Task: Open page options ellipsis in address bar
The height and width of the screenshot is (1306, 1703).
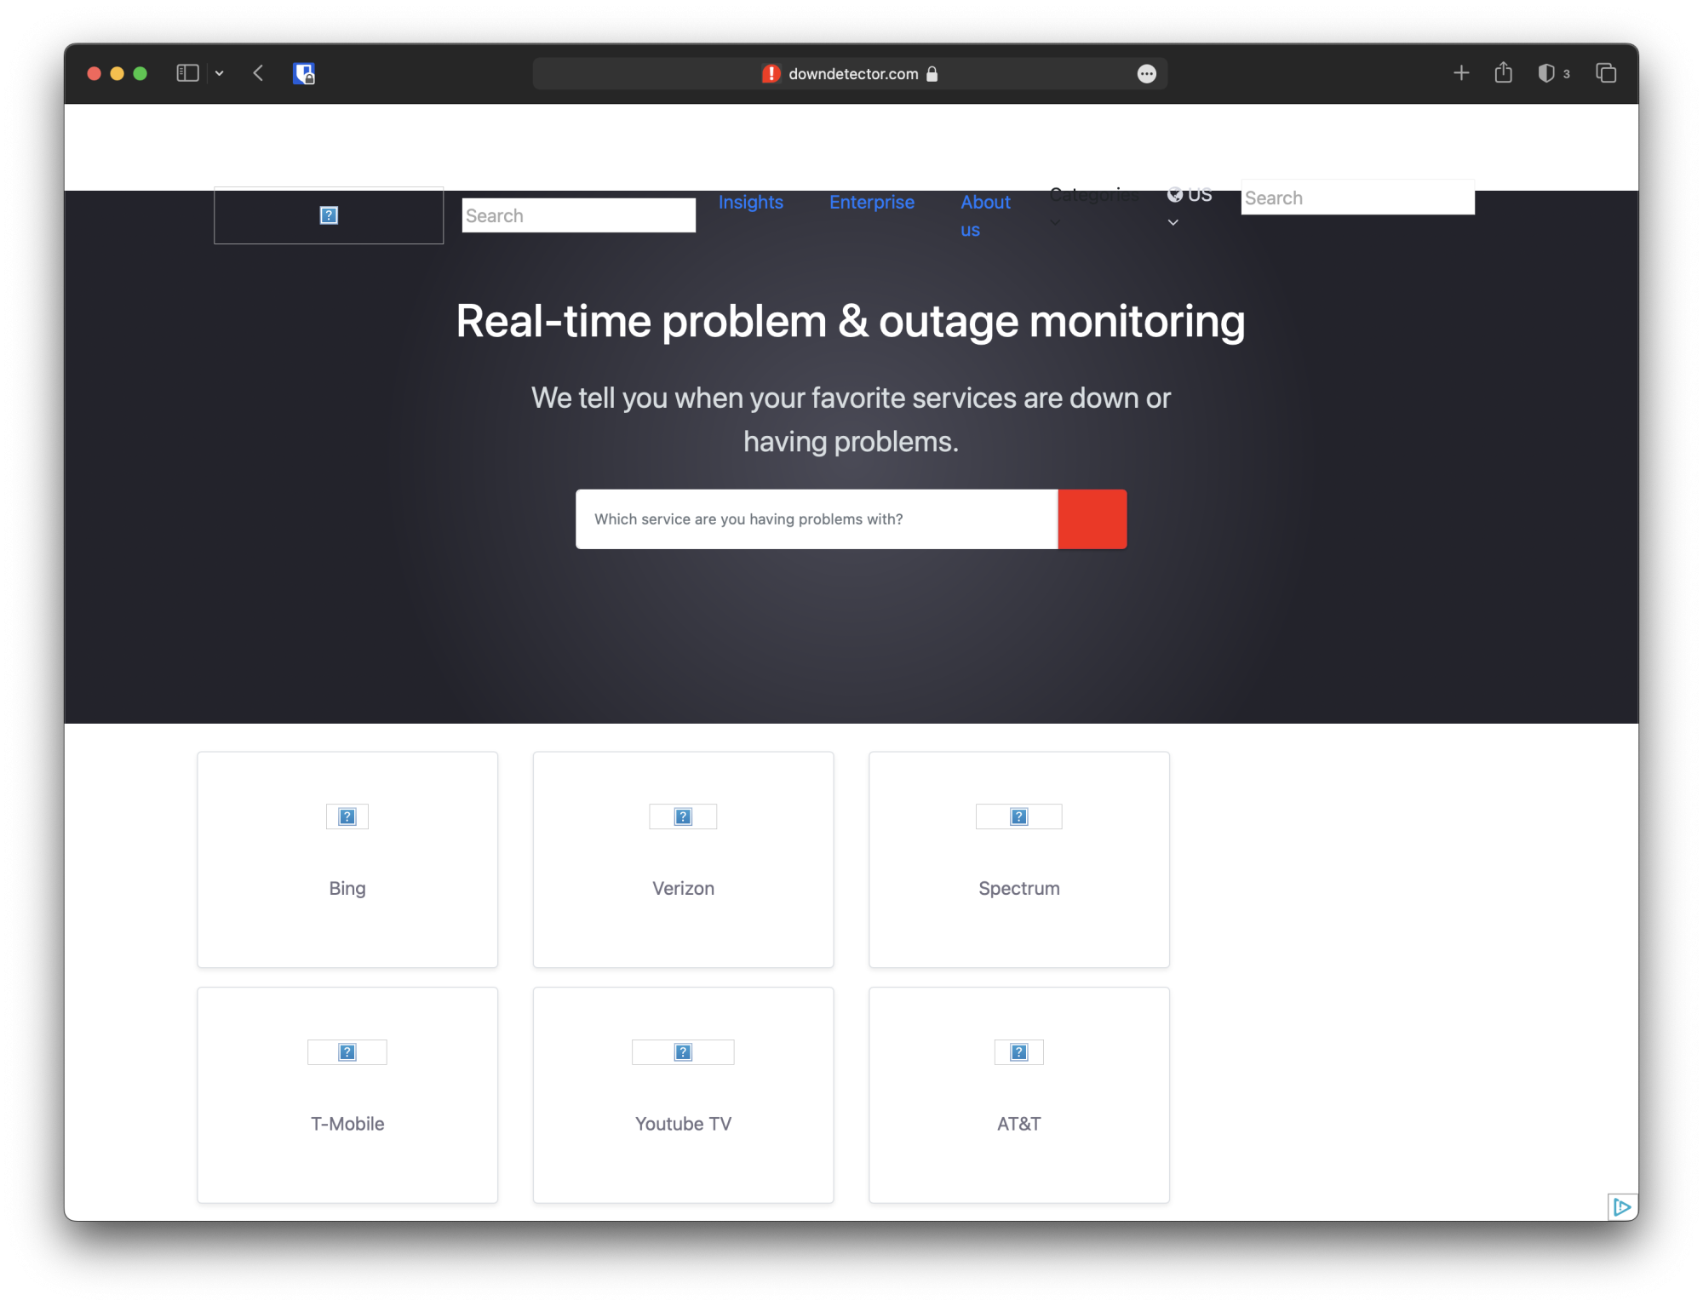Action: [1146, 74]
